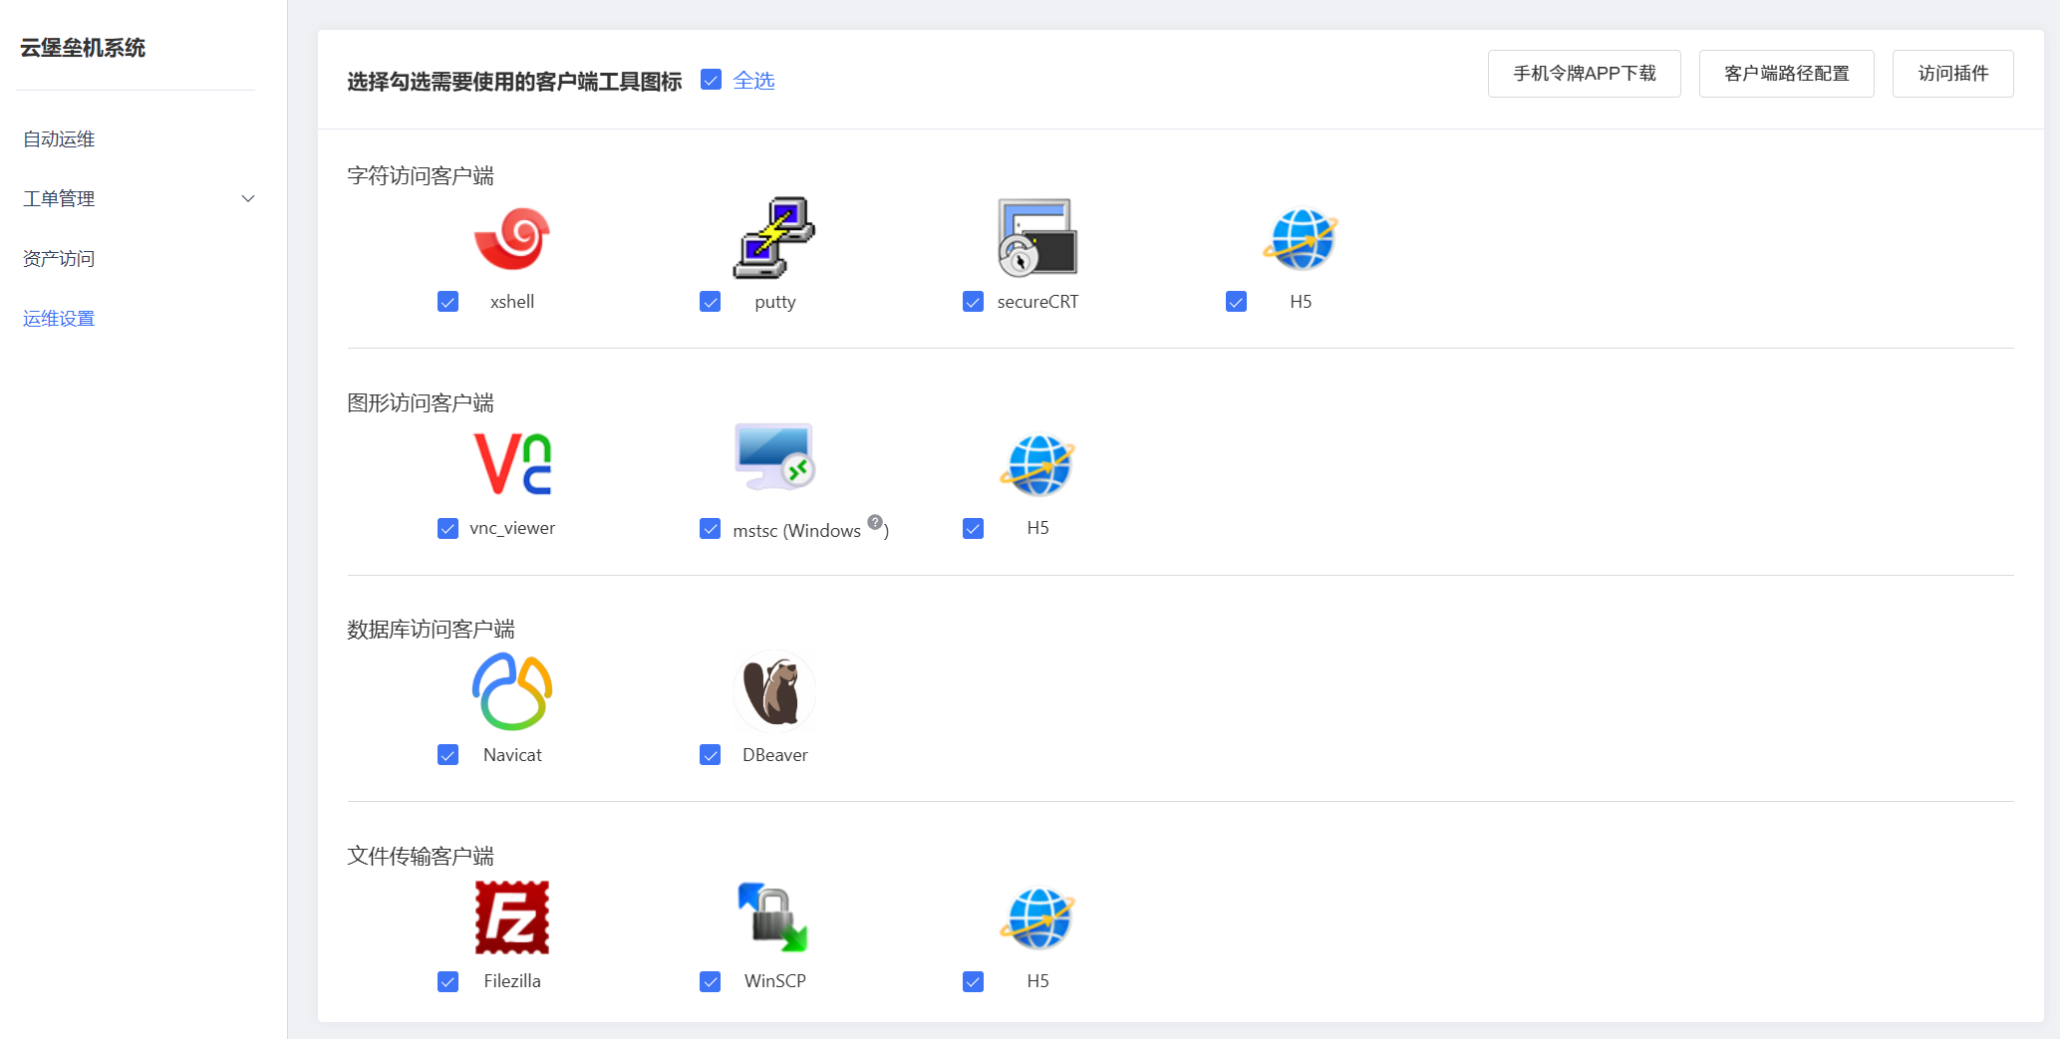Click the vnc_viewer logo icon

coord(512,464)
